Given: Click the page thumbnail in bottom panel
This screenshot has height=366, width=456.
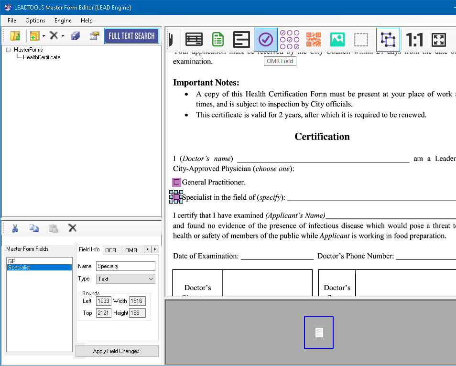Looking at the screenshot, I should (319, 333).
